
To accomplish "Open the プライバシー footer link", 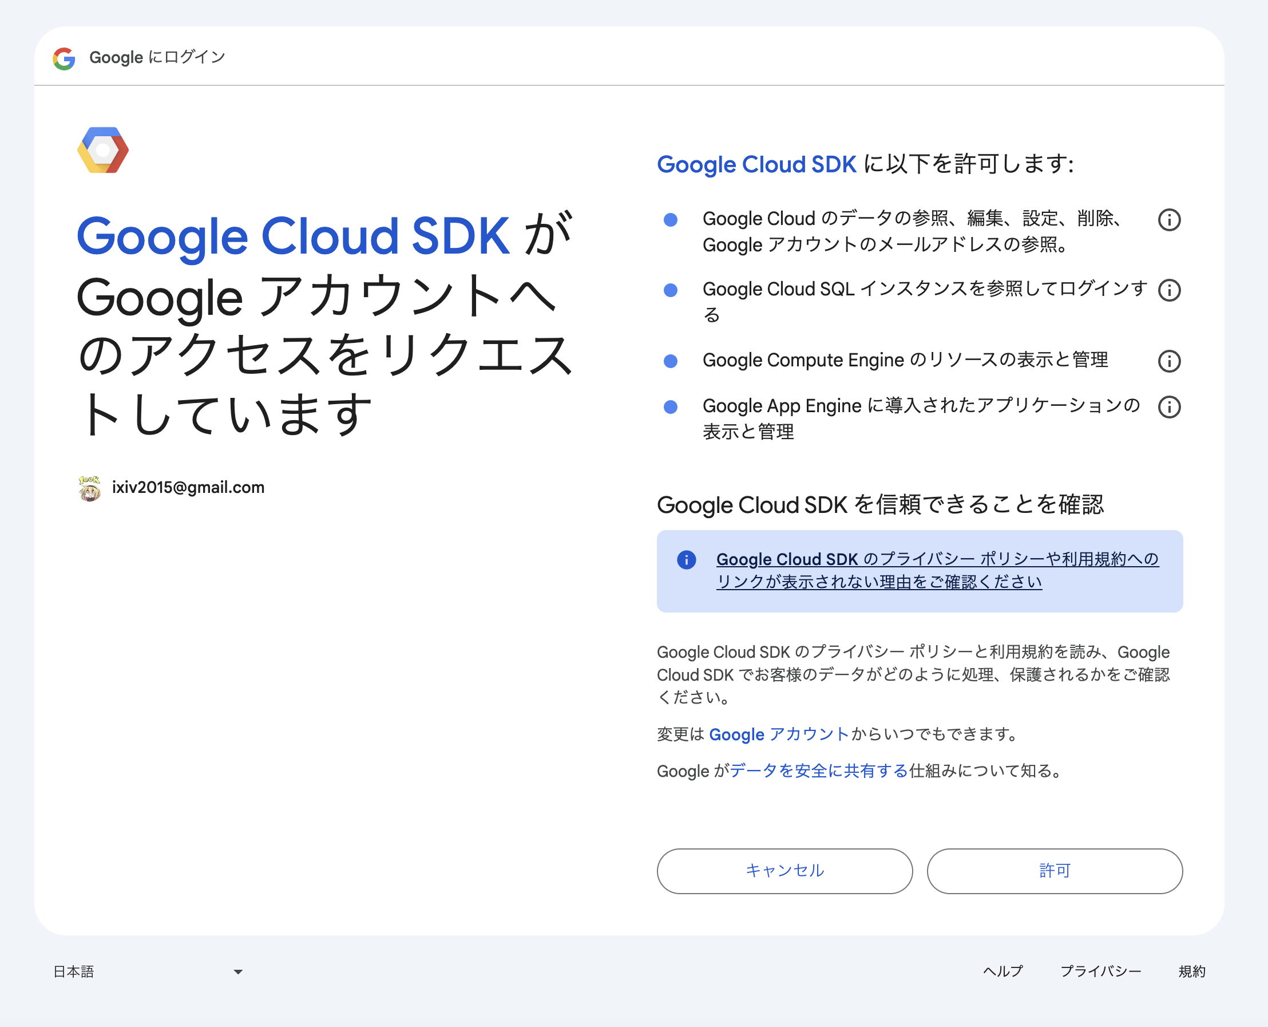I will [x=1102, y=971].
